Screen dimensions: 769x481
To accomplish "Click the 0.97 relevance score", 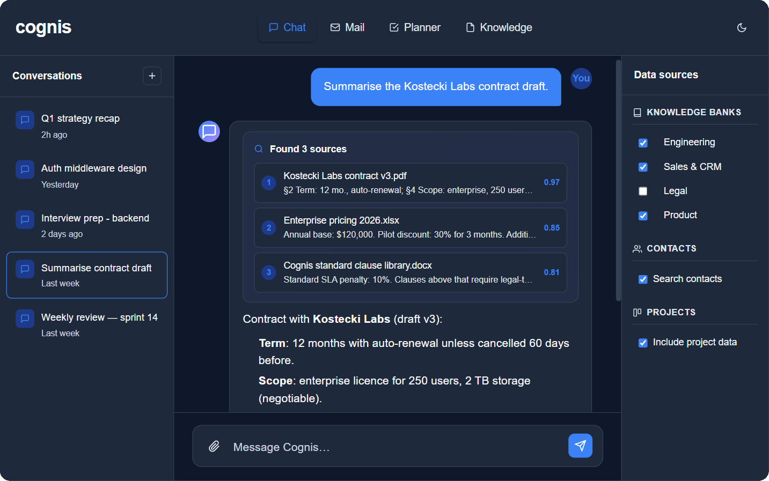I will coord(552,182).
